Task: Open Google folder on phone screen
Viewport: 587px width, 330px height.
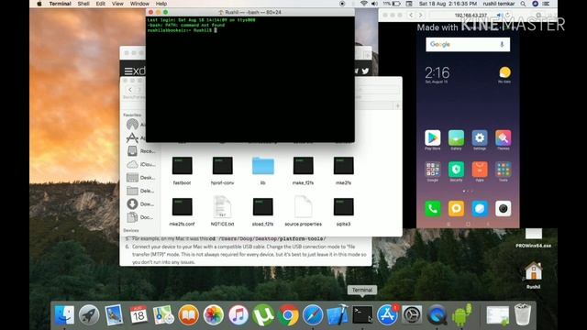Action: 432,170
